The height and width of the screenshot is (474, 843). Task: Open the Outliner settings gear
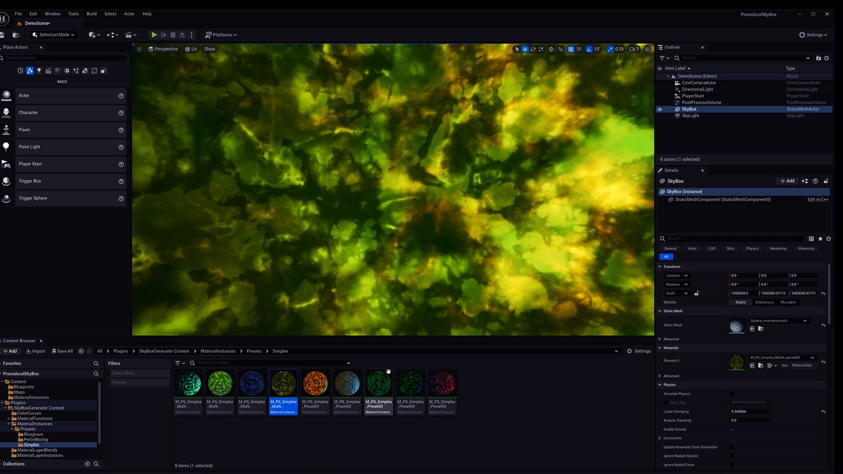pos(828,57)
